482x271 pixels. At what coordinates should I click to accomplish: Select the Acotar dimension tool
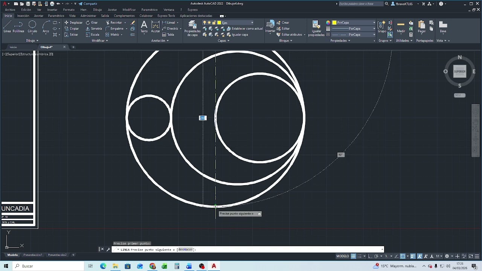pyautogui.click(x=156, y=27)
